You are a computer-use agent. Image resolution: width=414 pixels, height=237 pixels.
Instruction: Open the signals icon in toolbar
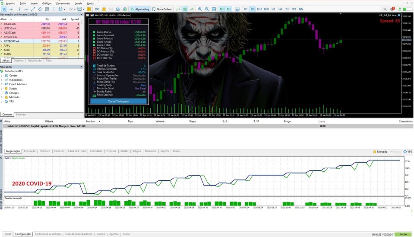(111, 9)
